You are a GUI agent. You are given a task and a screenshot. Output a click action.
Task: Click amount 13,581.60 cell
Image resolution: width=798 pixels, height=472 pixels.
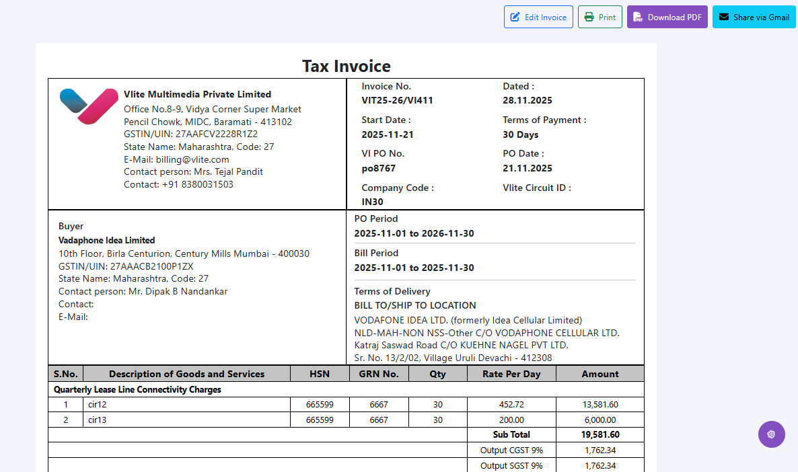click(x=600, y=405)
